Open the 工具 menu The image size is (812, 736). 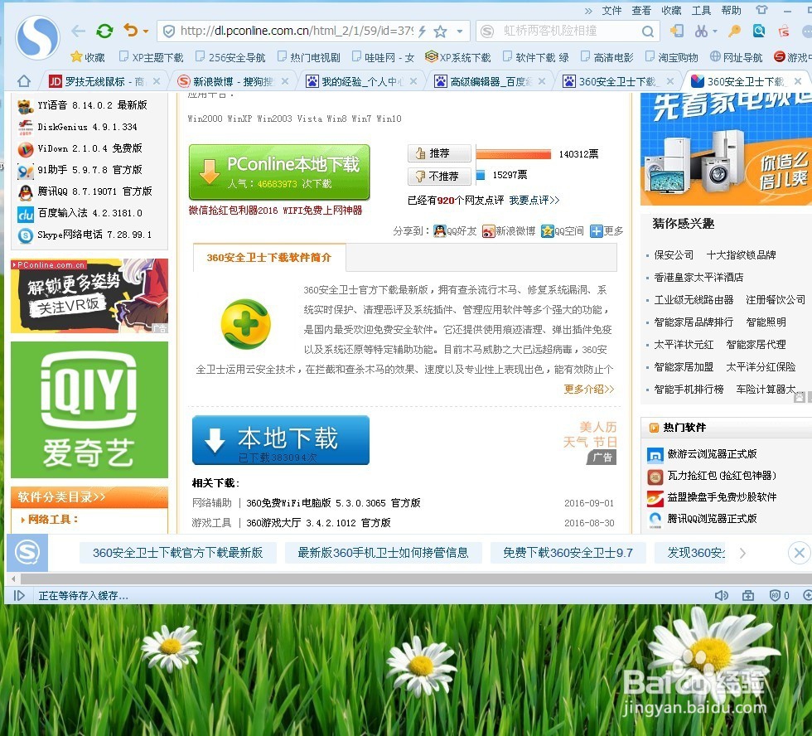click(701, 10)
